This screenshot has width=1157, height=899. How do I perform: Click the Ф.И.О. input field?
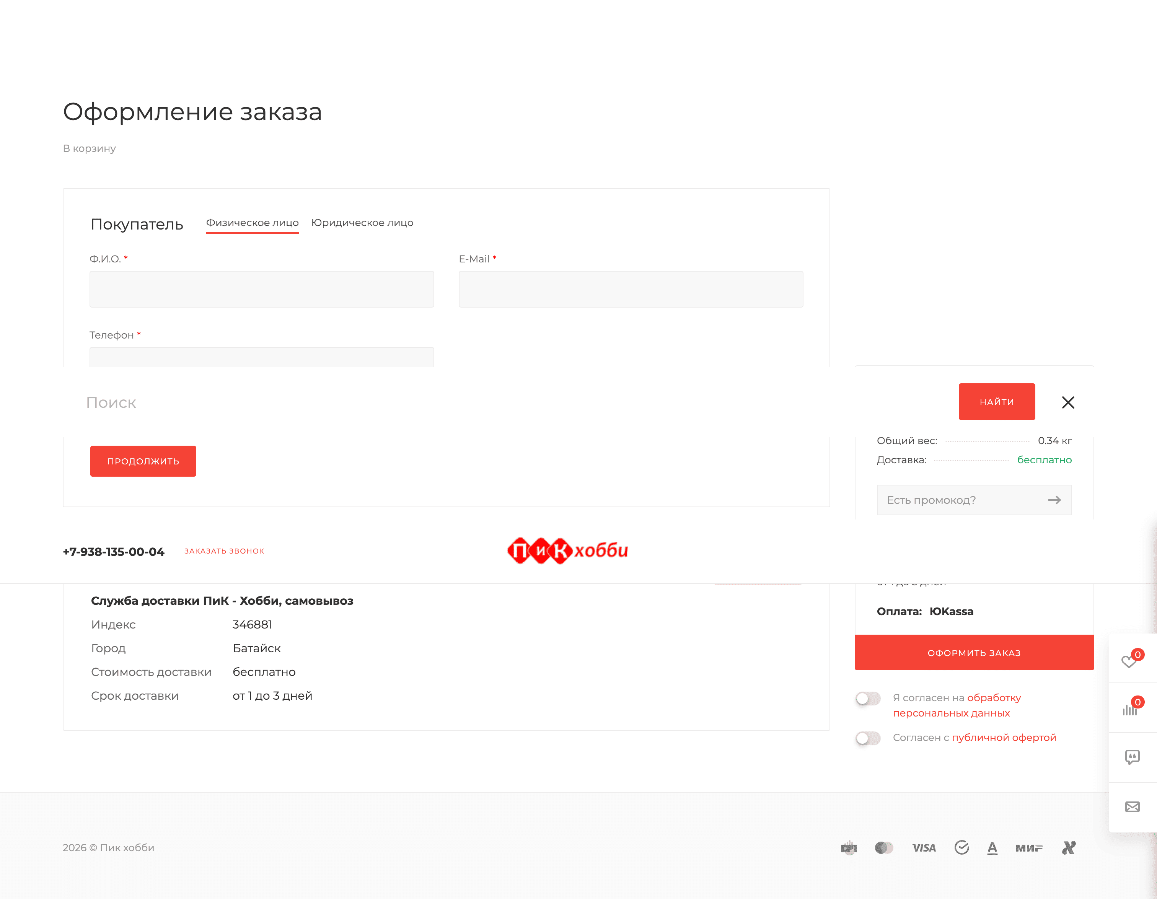[x=262, y=289]
